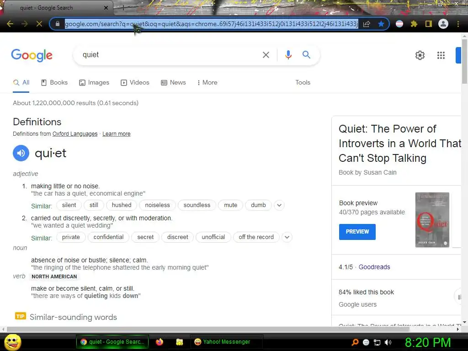The width and height of the screenshot is (468, 351).
Task: Expand the More search categories
Action: 207,83
